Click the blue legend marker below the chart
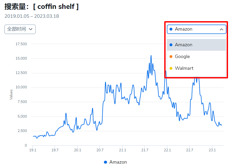233x167 pixels. (105, 162)
